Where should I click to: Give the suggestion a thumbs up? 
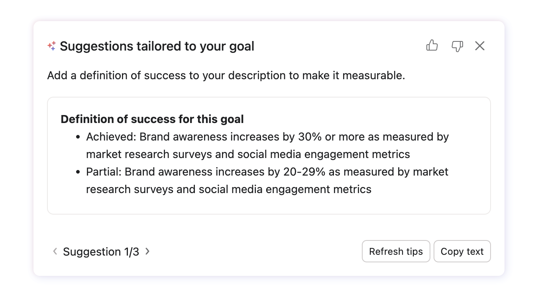[432, 46]
